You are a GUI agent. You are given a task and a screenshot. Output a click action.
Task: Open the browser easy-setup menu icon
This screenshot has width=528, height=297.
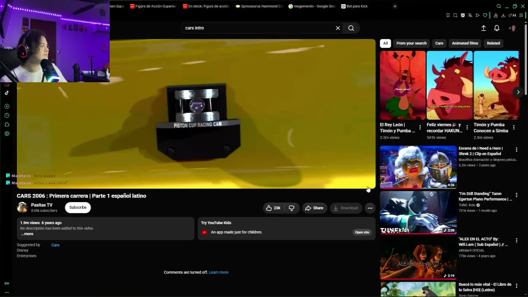click(x=522, y=15)
